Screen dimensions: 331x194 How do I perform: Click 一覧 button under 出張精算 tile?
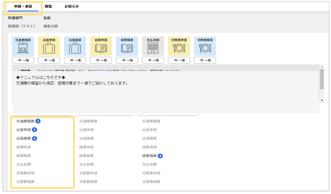coord(75,60)
